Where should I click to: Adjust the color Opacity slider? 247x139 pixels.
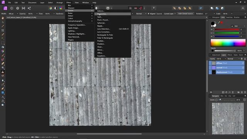225,51
